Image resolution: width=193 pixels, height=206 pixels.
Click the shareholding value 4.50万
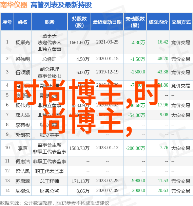pyautogui.click(x=83, y=59)
